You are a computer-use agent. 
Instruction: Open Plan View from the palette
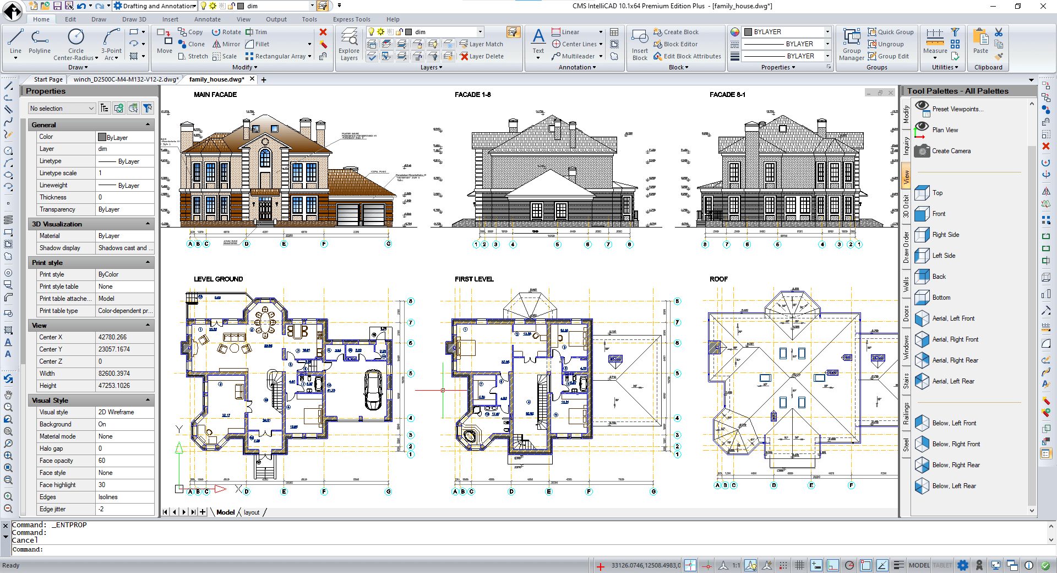[x=936, y=130]
